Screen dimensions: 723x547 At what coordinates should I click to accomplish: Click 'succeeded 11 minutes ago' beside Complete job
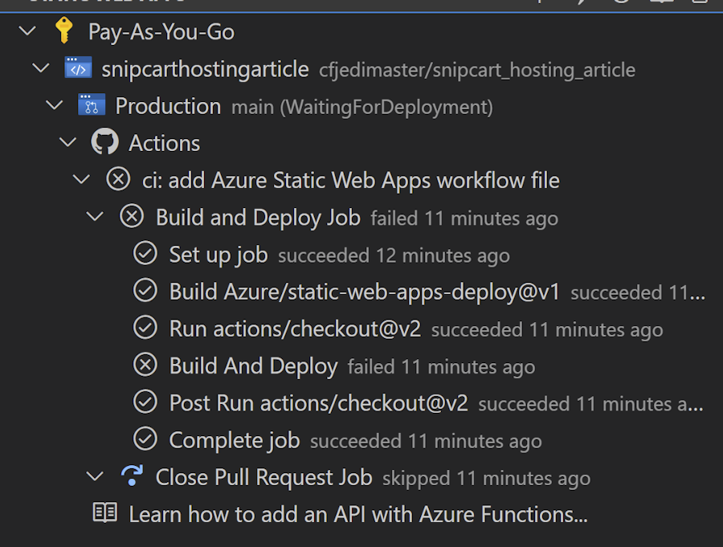click(426, 442)
